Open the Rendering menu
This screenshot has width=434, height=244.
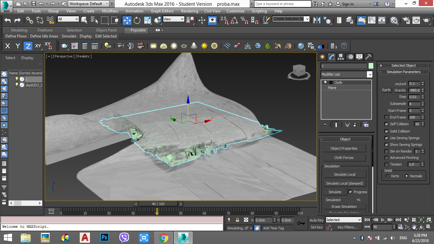click(189, 11)
